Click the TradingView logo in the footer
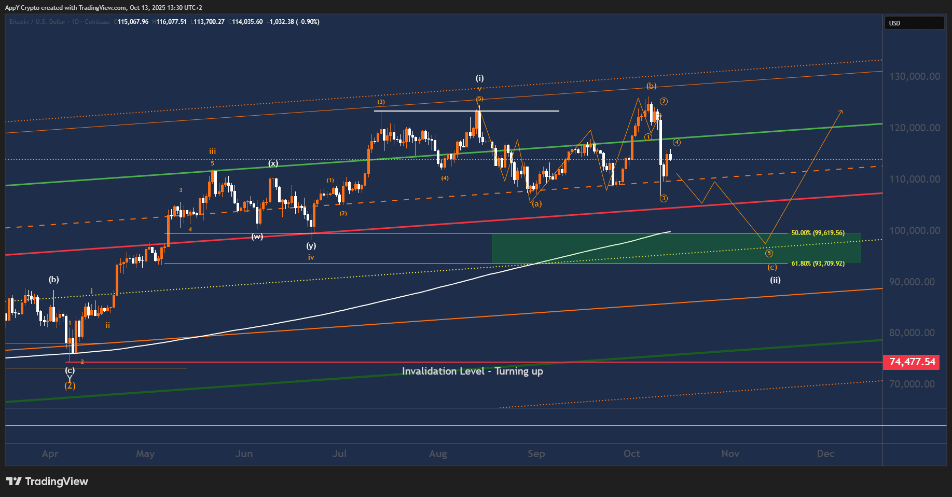The image size is (952, 497). coord(47,481)
